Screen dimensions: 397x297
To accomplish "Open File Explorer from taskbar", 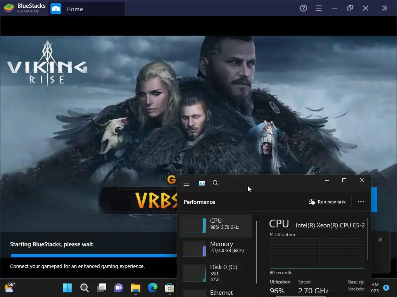I will click(x=135, y=288).
